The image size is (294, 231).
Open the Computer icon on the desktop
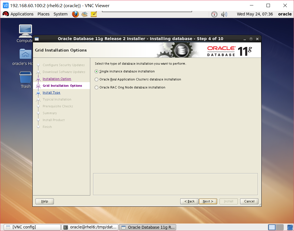point(25,30)
